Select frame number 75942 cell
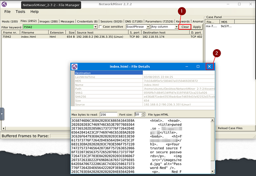The width and height of the screenshot is (256, 176). coord(7,37)
